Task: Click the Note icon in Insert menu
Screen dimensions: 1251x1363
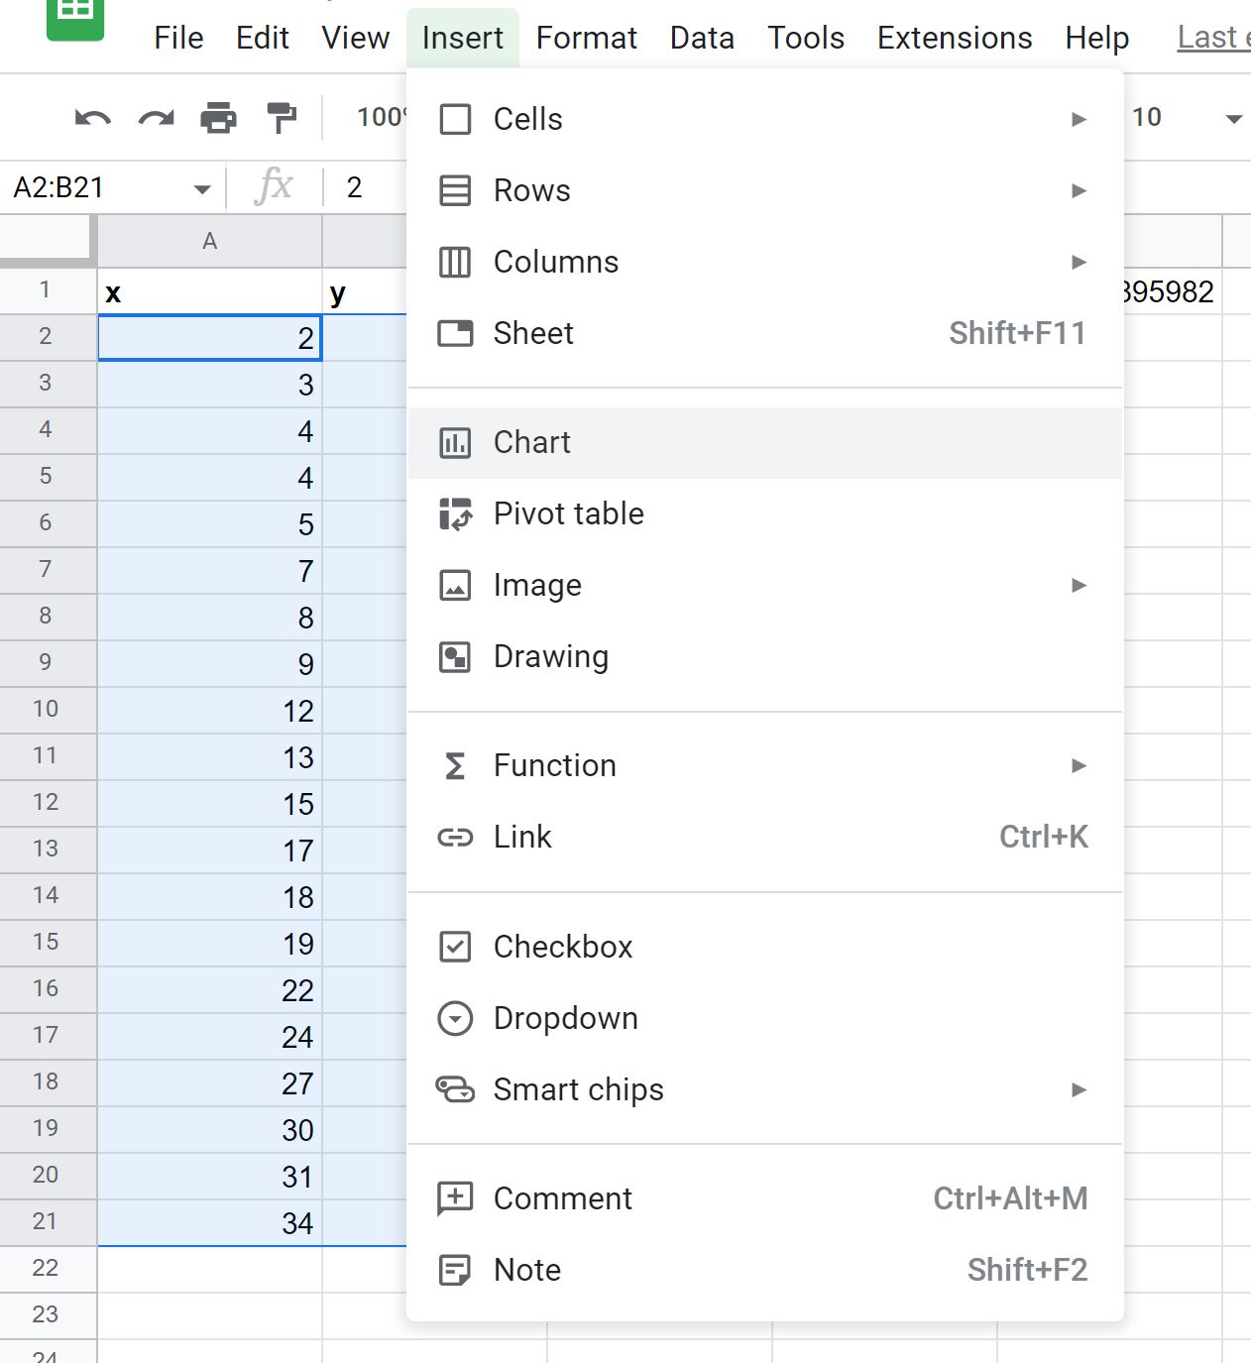Action: [x=455, y=1270]
